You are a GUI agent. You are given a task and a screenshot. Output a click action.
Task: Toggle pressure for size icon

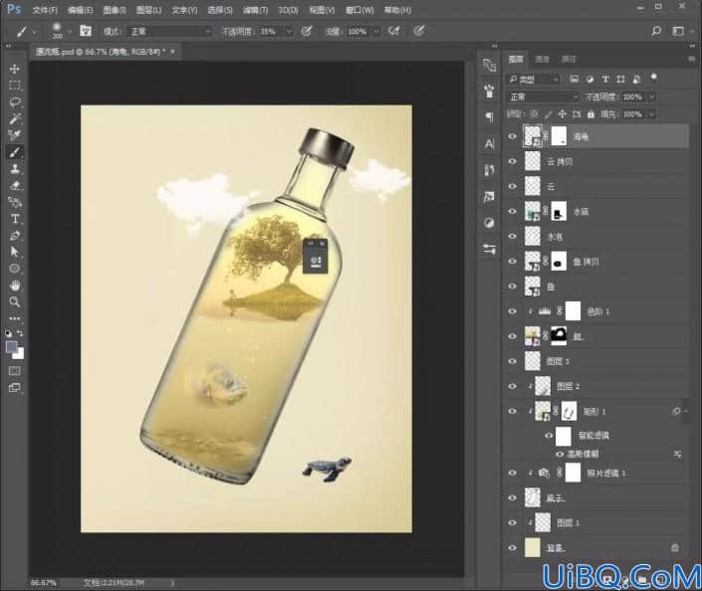419,31
